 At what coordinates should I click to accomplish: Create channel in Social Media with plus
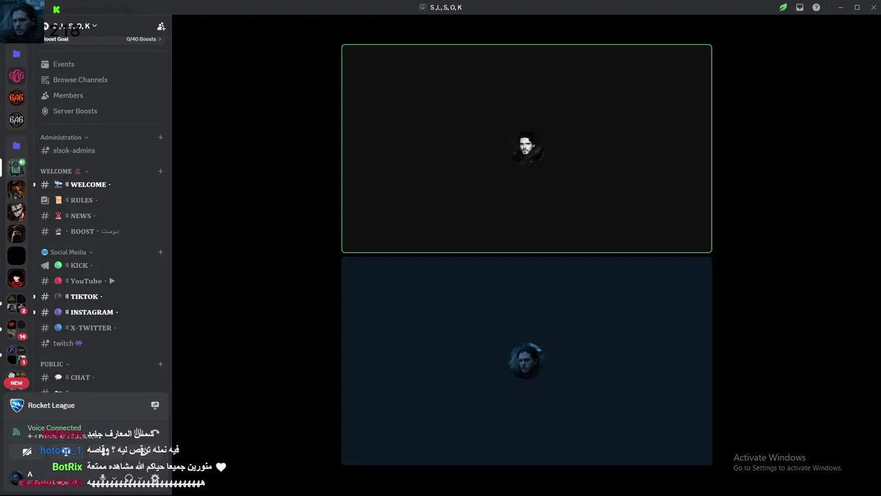[160, 252]
